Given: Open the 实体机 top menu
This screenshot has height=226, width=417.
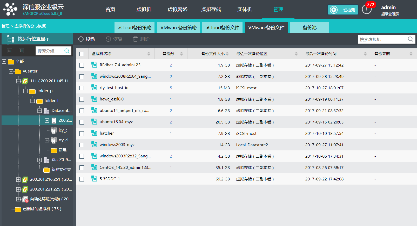Looking at the screenshot, I should click(245, 9).
